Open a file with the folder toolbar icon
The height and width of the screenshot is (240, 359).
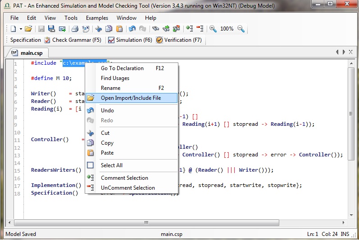pyautogui.click(x=28, y=29)
